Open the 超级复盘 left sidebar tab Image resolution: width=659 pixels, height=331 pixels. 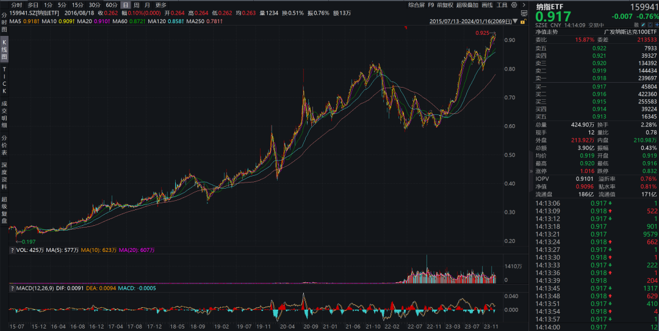pos(4,210)
